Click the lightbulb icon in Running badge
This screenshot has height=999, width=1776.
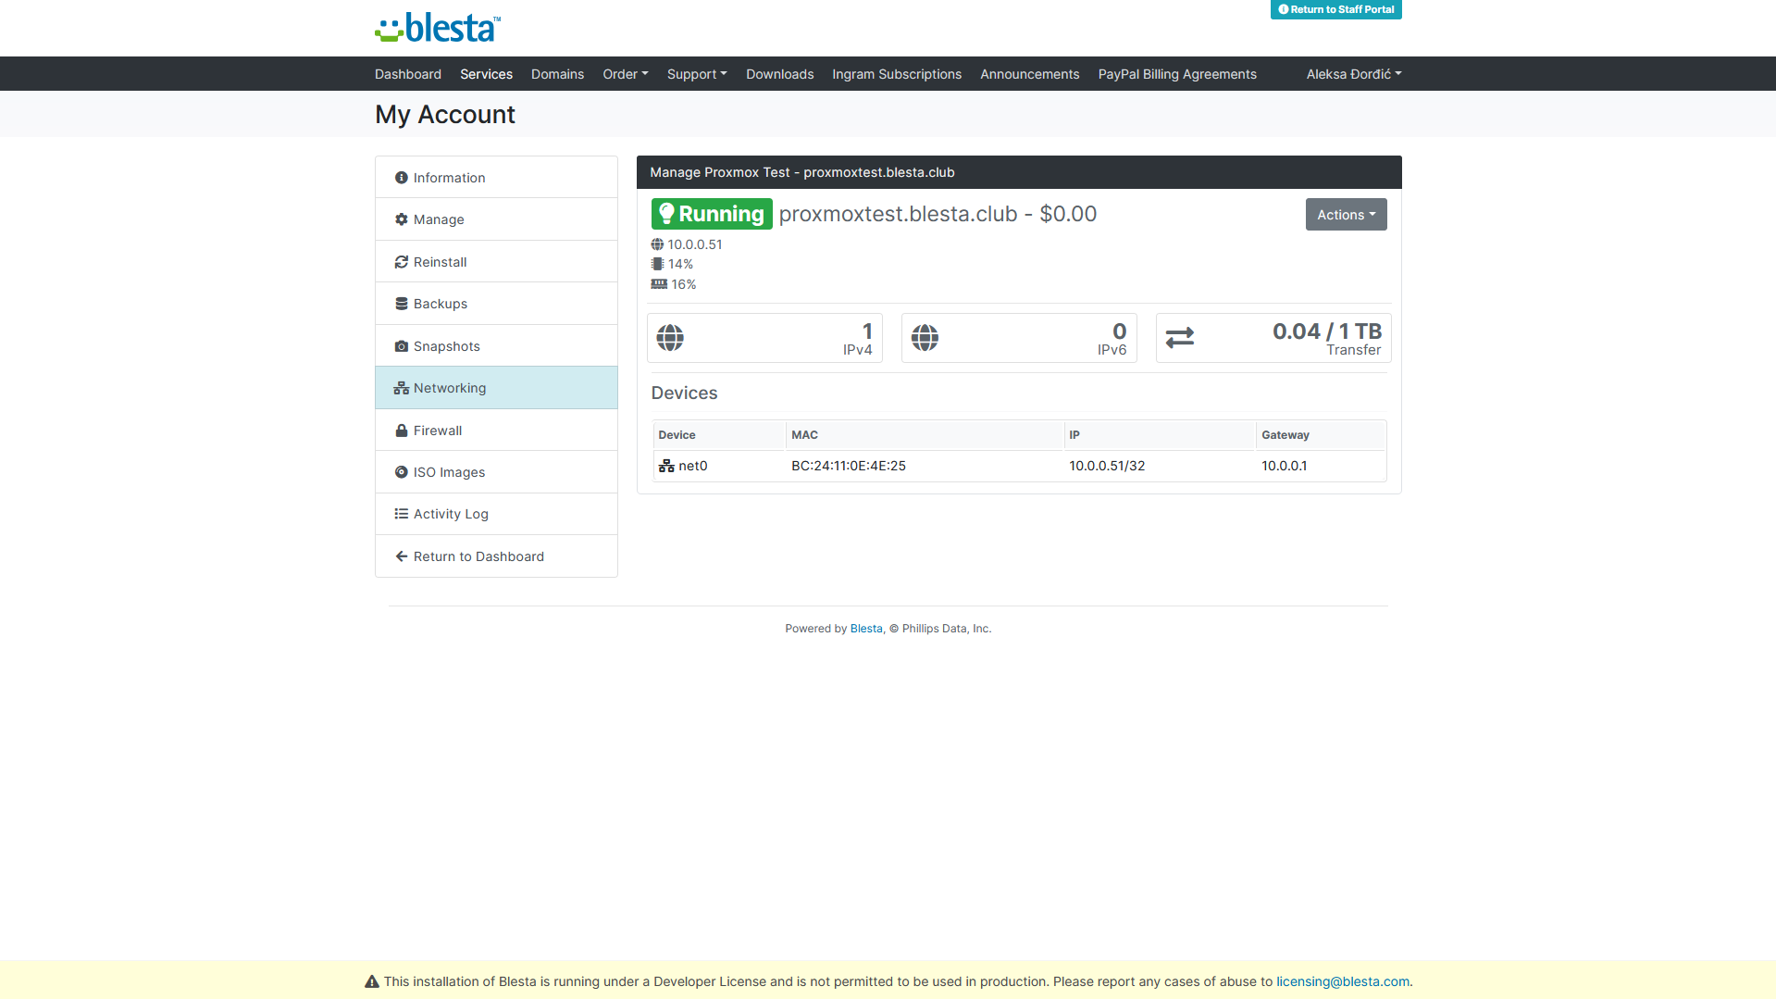point(666,214)
